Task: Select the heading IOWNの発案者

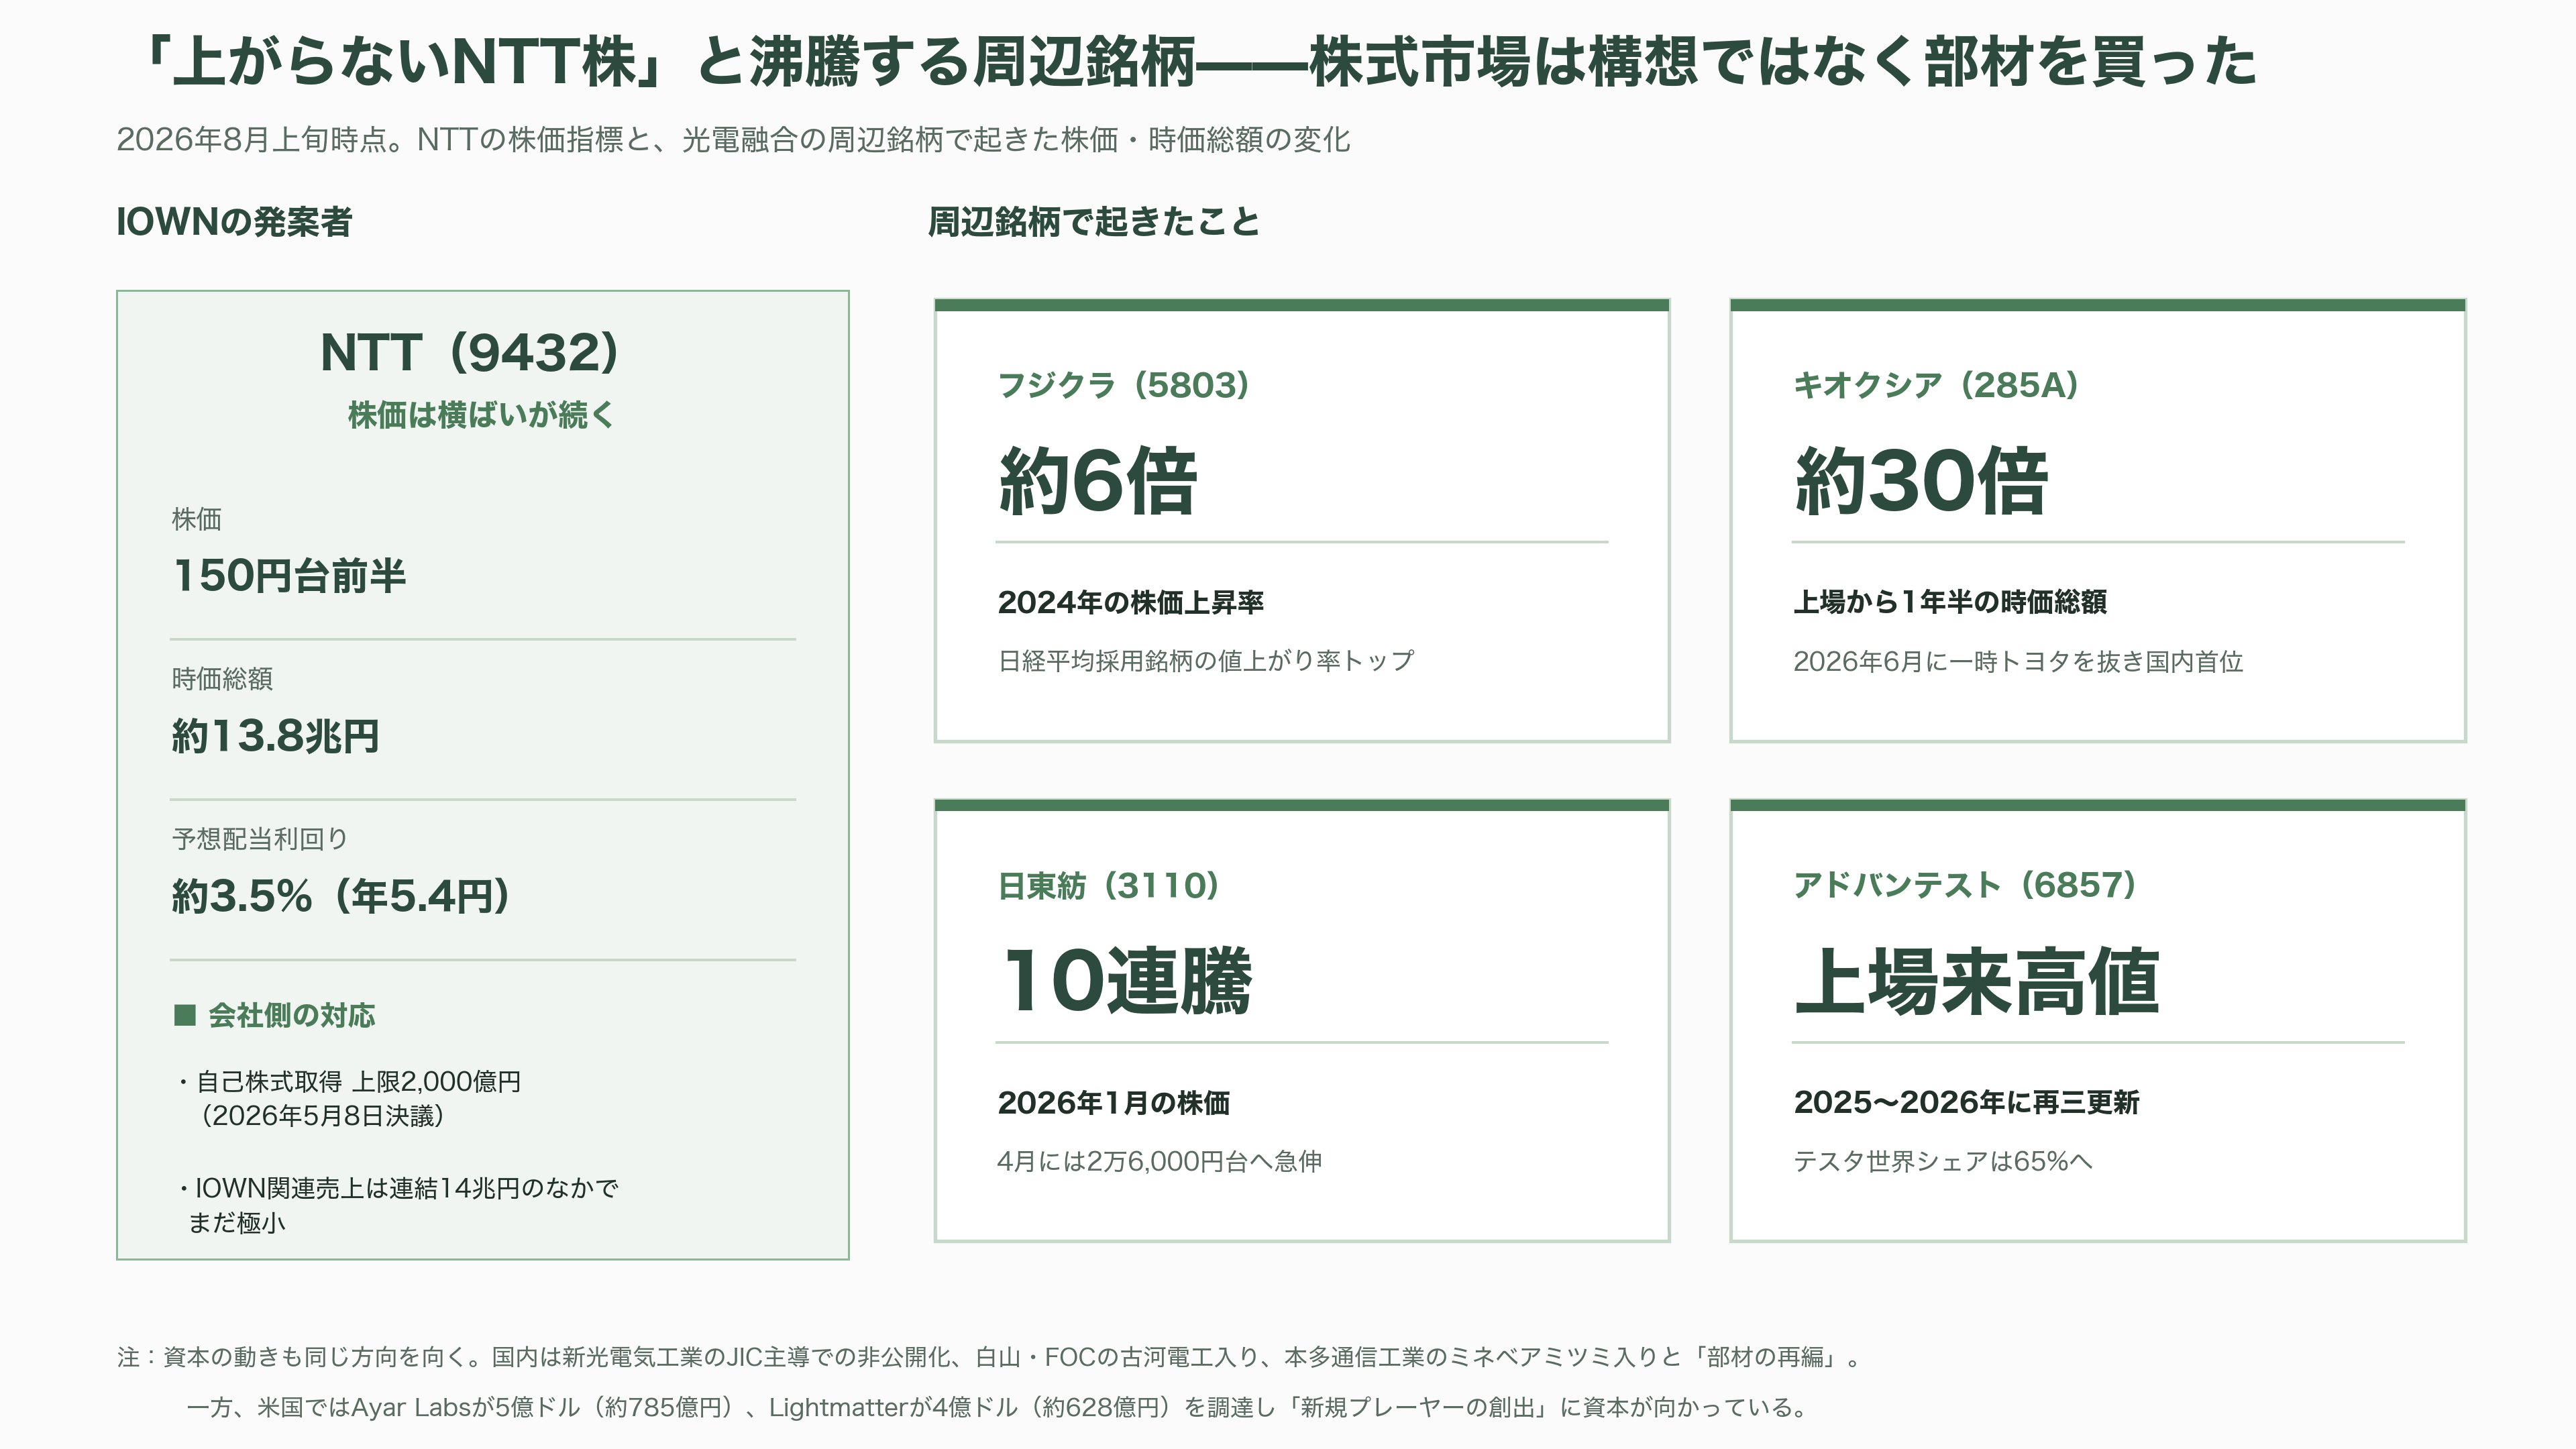Action: [x=234, y=222]
